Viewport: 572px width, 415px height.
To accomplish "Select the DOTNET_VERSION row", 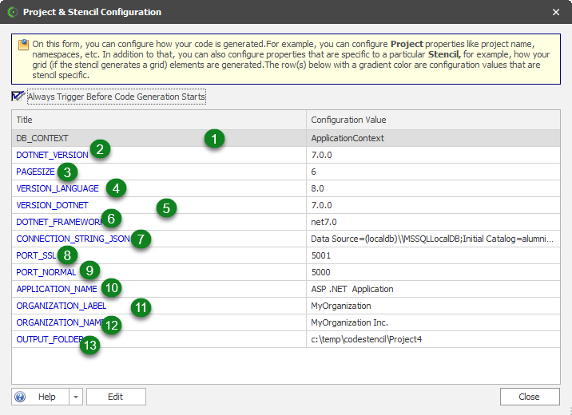I will click(x=51, y=155).
